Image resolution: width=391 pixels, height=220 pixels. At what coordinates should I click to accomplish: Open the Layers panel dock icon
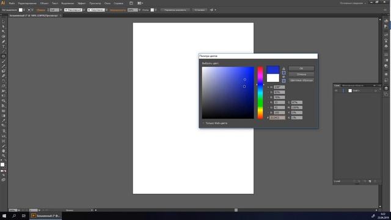(x=386, y=88)
